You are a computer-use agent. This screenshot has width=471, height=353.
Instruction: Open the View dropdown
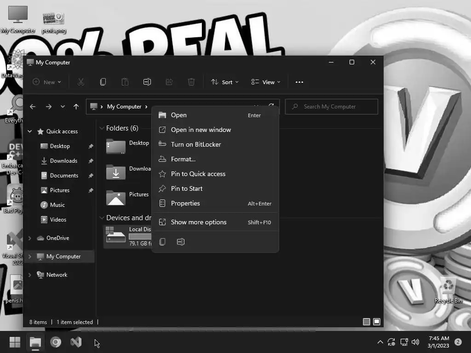266,82
